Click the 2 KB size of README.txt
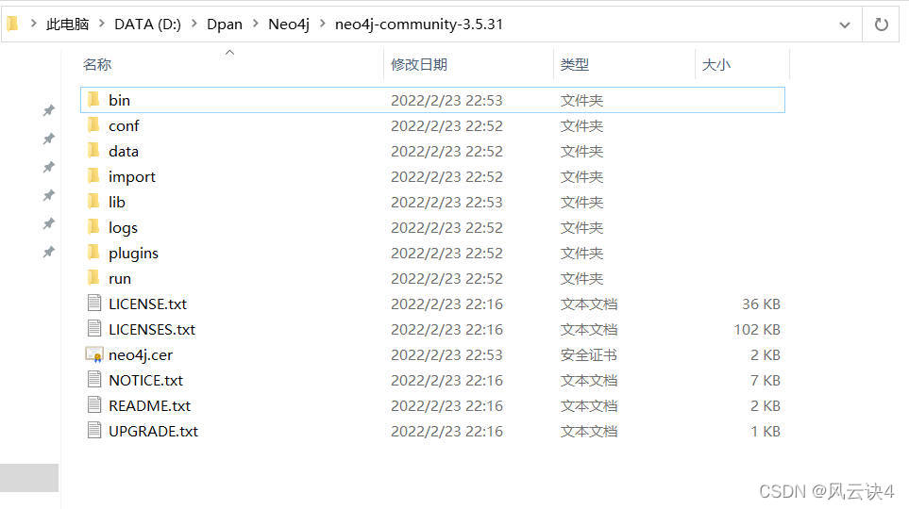Viewport: 909px width, 509px height. [766, 406]
